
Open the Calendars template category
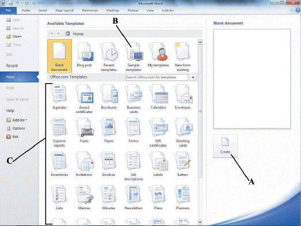tap(158, 97)
